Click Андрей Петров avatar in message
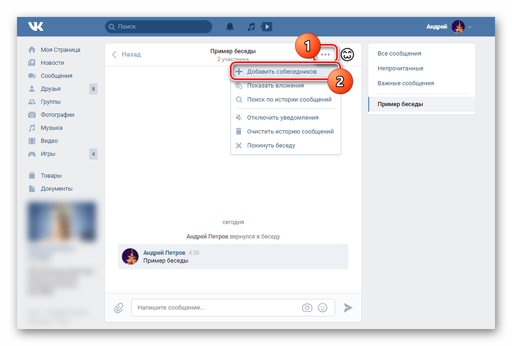 click(130, 256)
